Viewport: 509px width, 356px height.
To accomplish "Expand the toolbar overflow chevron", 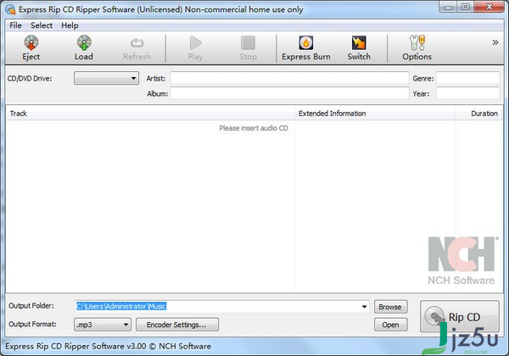I will coord(495,42).
